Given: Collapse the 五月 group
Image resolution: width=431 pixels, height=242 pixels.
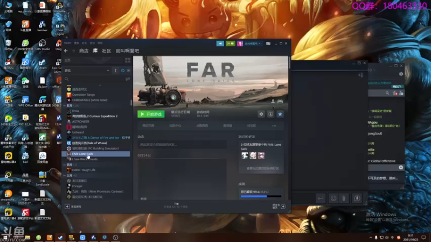Looking at the screenshot, I should click(x=64, y=105).
